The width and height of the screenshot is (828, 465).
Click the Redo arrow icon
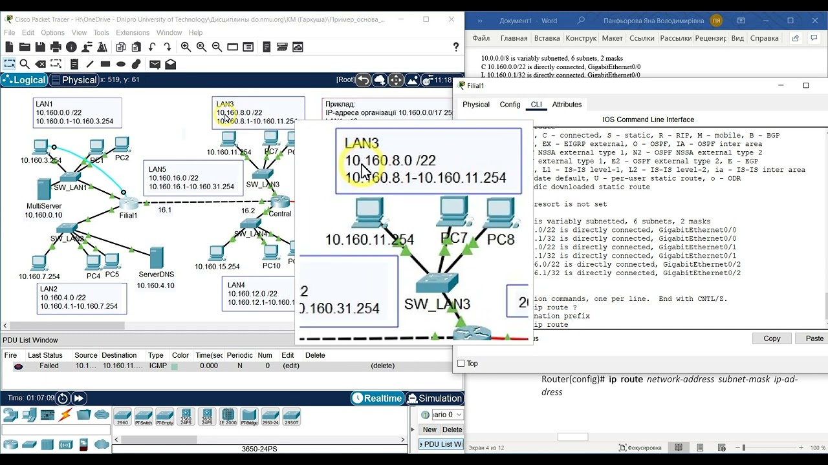click(x=168, y=47)
